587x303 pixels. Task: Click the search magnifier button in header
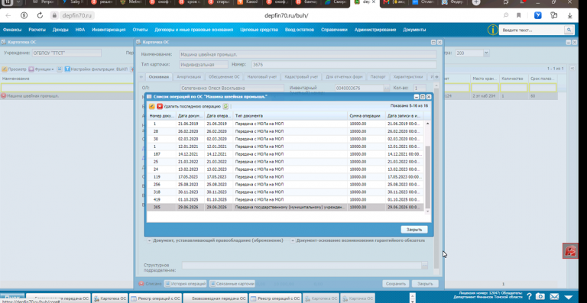point(569,30)
